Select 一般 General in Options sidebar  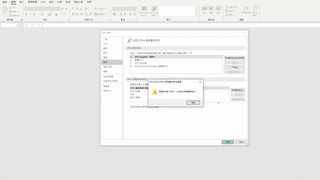tap(112, 39)
